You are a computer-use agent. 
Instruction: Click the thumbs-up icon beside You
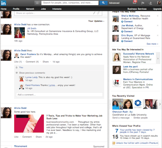(16, 67)
